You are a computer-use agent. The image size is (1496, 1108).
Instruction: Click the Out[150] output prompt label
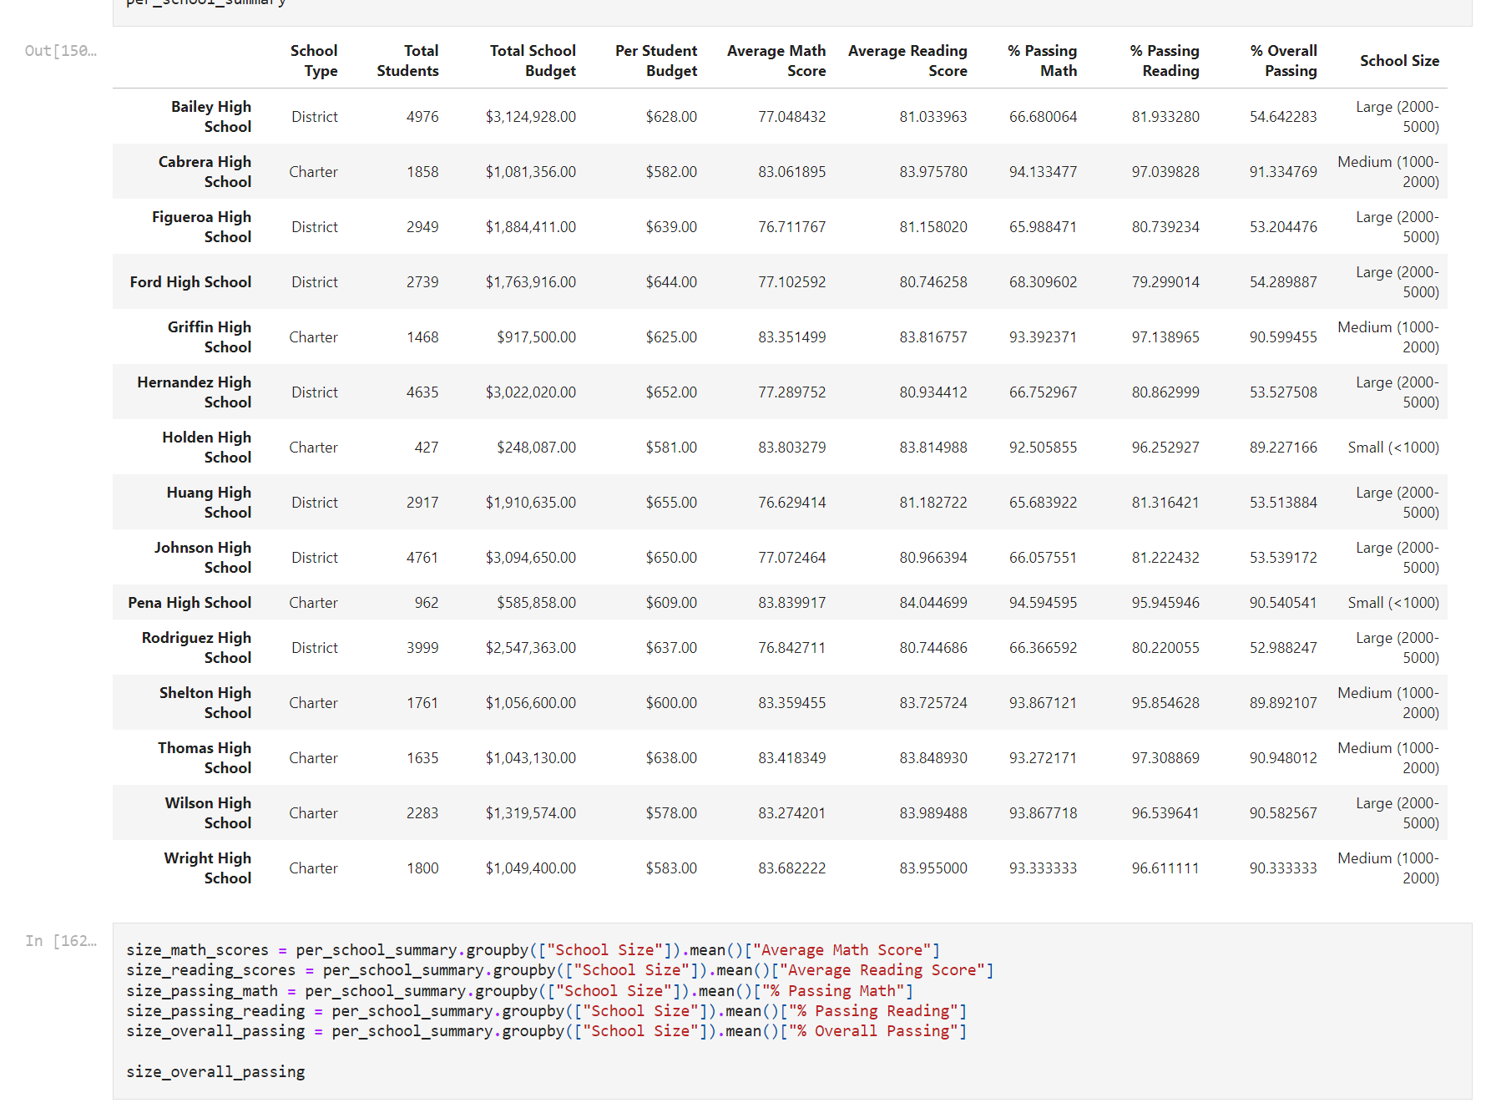[x=60, y=51]
